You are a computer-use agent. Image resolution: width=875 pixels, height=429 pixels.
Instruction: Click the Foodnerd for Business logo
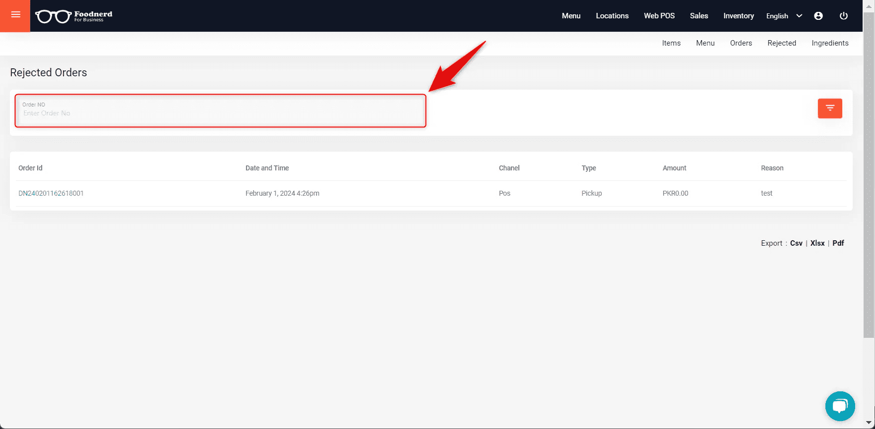[x=74, y=16]
